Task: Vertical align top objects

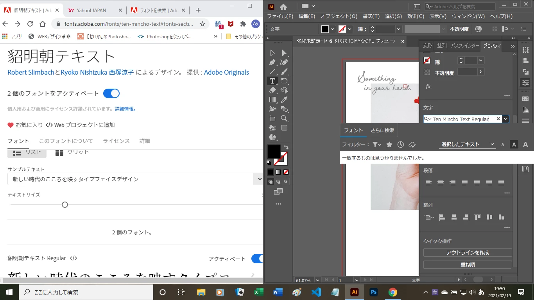Action: [478, 217]
